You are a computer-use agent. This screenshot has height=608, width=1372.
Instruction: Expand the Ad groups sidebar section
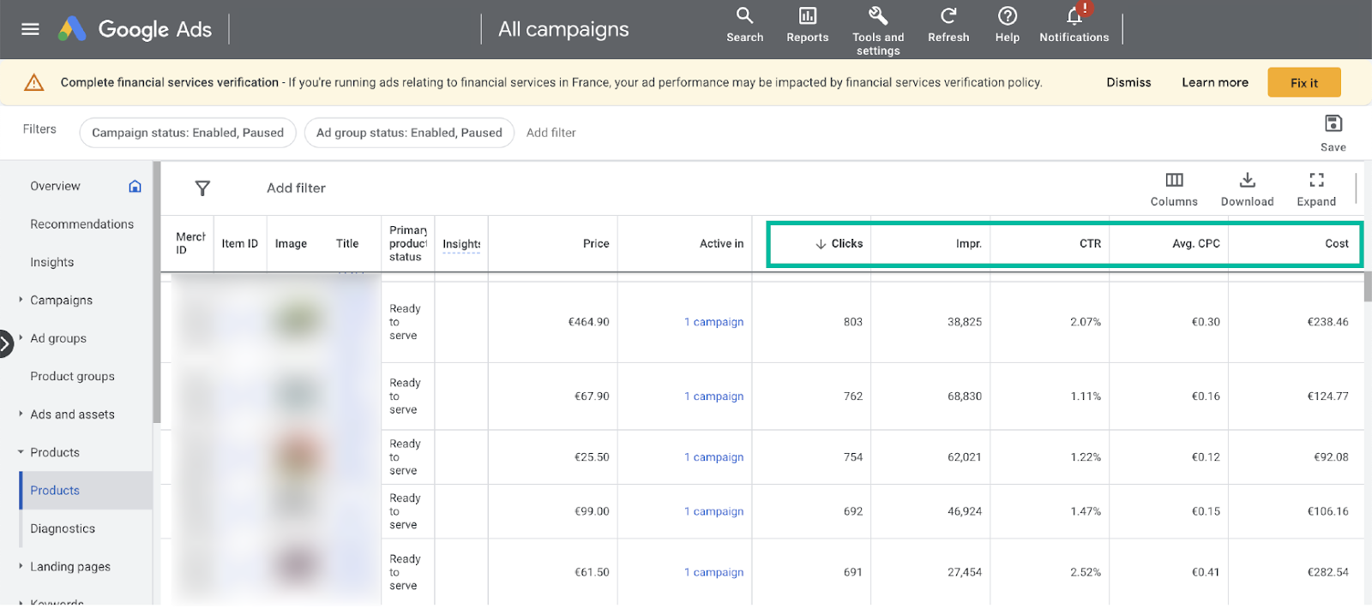coord(21,338)
